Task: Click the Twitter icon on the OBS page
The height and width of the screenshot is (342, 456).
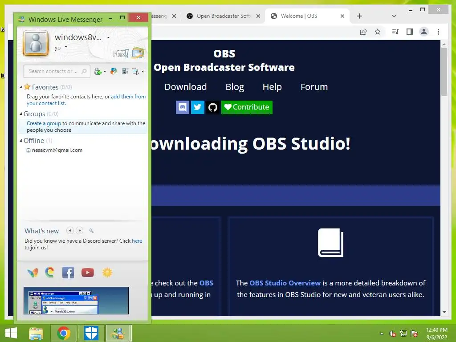Action: (198, 107)
